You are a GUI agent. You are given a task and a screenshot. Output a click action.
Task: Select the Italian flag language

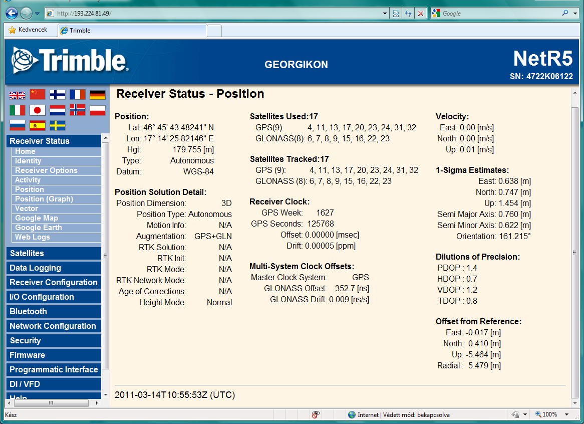coord(17,110)
